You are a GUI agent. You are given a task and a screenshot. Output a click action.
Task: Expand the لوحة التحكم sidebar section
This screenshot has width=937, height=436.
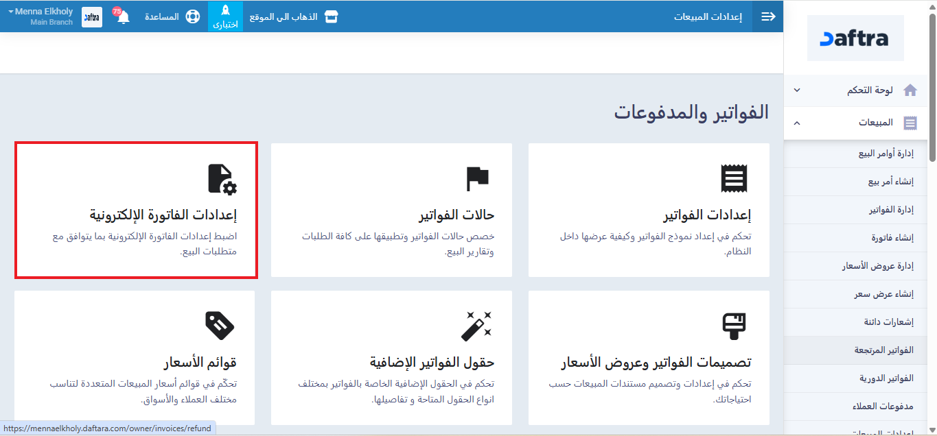pos(797,90)
